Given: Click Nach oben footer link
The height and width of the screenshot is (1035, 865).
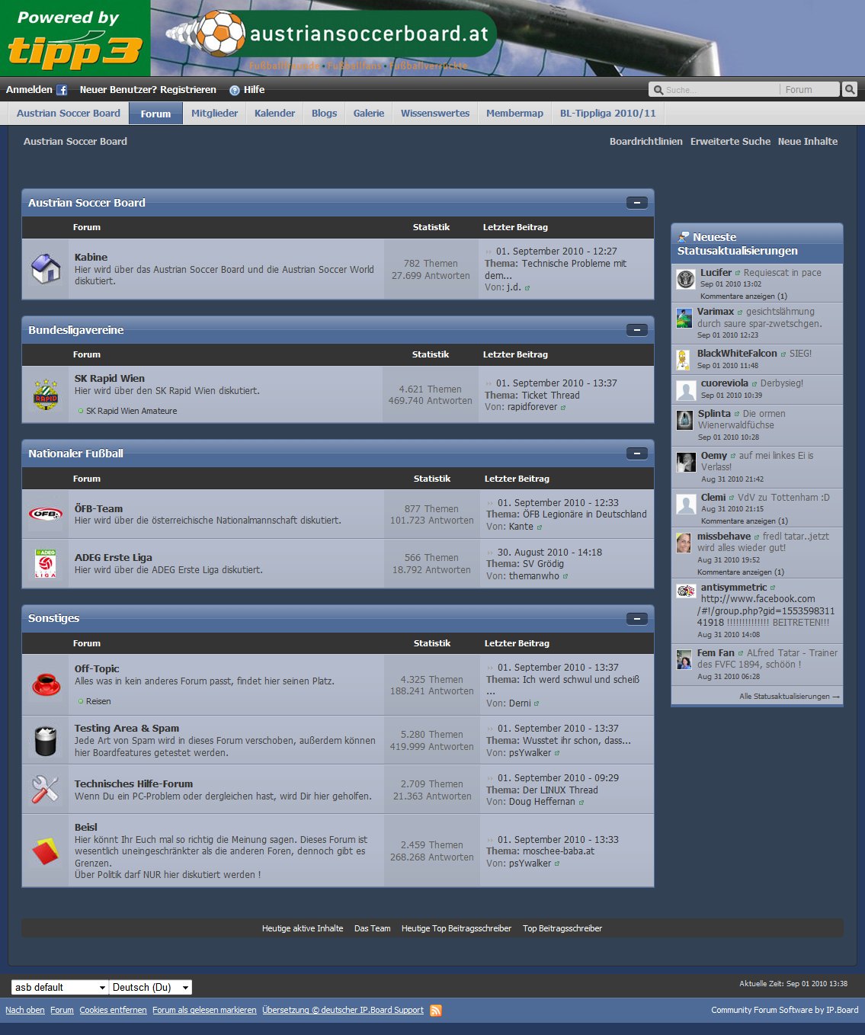Looking at the screenshot, I should (x=25, y=1011).
